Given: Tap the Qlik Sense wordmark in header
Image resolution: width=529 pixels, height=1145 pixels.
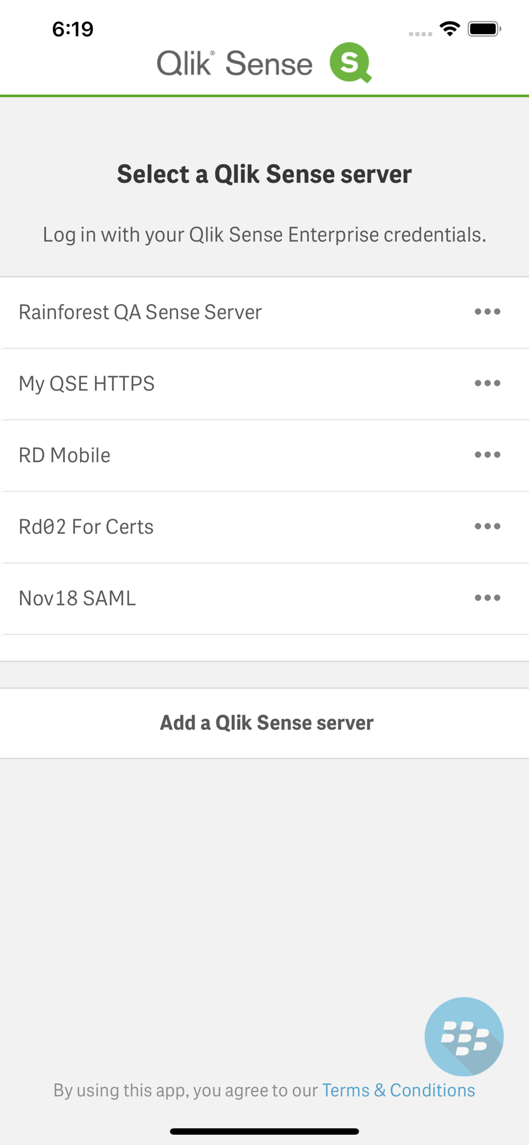Looking at the screenshot, I should pyautogui.click(x=235, y=63).
